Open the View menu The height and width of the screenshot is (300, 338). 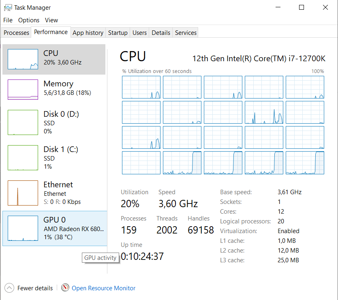51,20
